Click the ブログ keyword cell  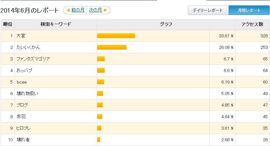(x=56, y=105)
